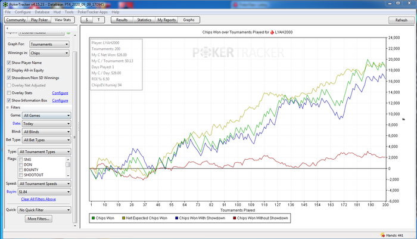Click Clear All Filters Above link
417x239 pixels.
pos(38,199)
